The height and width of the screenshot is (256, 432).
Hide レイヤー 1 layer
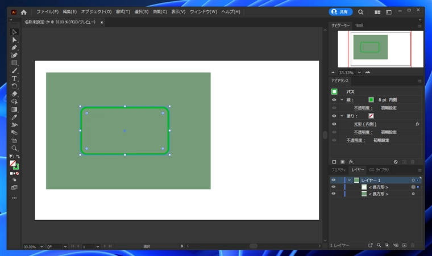pyautogui.click(x=334, y=180)
